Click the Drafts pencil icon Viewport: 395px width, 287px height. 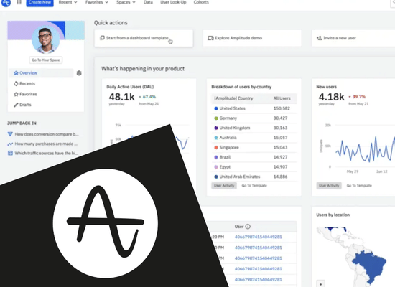16,105
